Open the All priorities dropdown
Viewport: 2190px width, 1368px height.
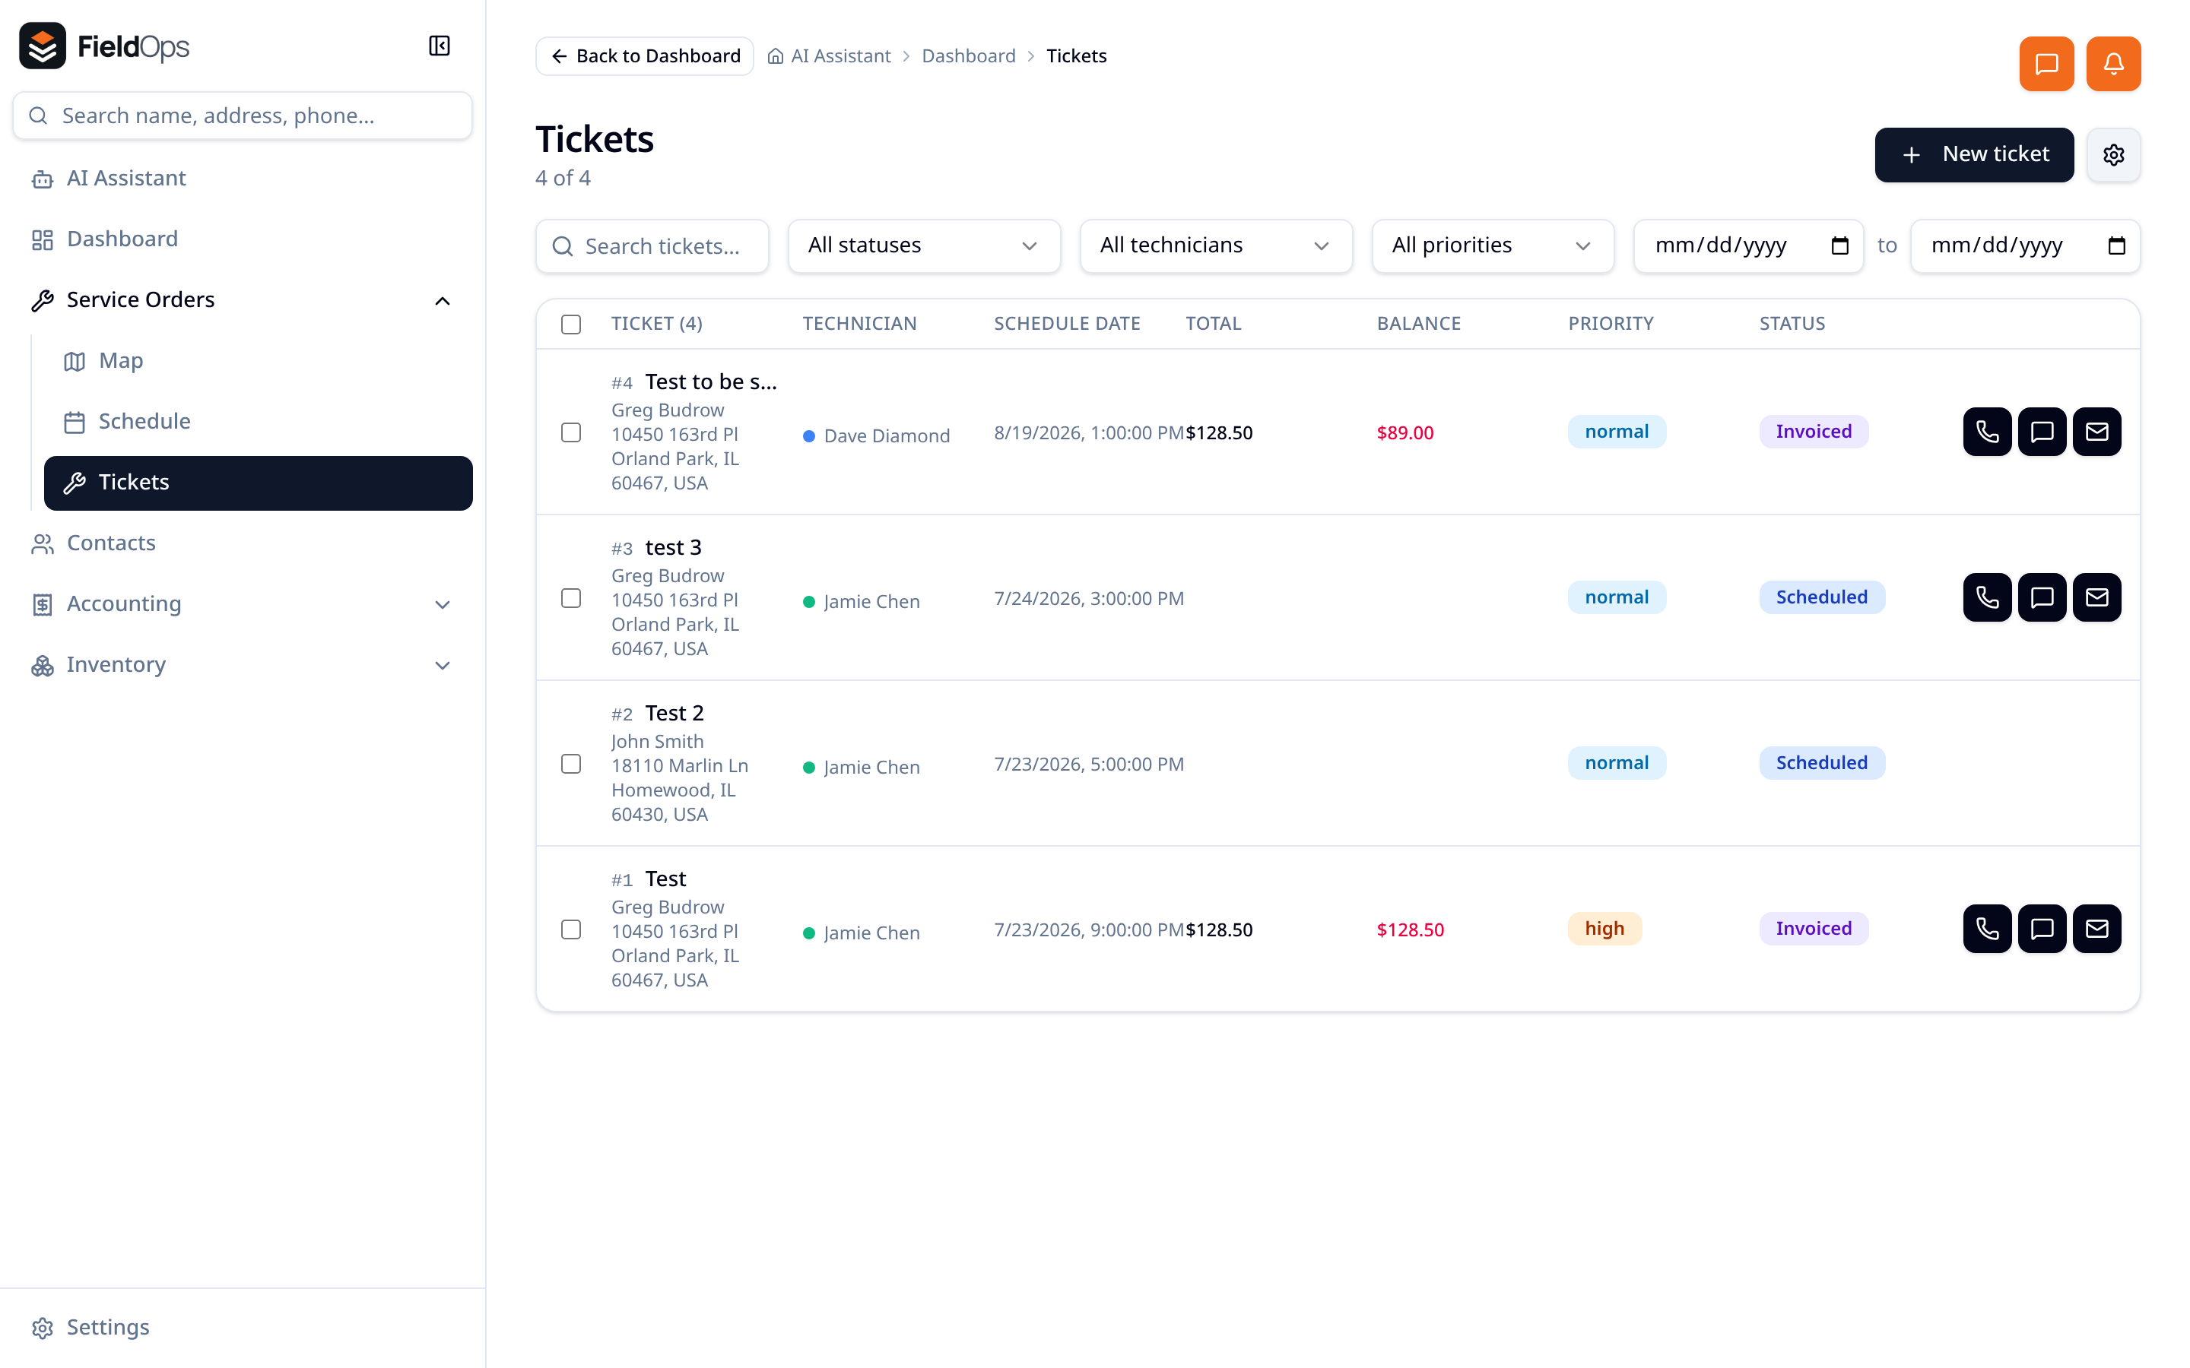(x=1492, y=246)
